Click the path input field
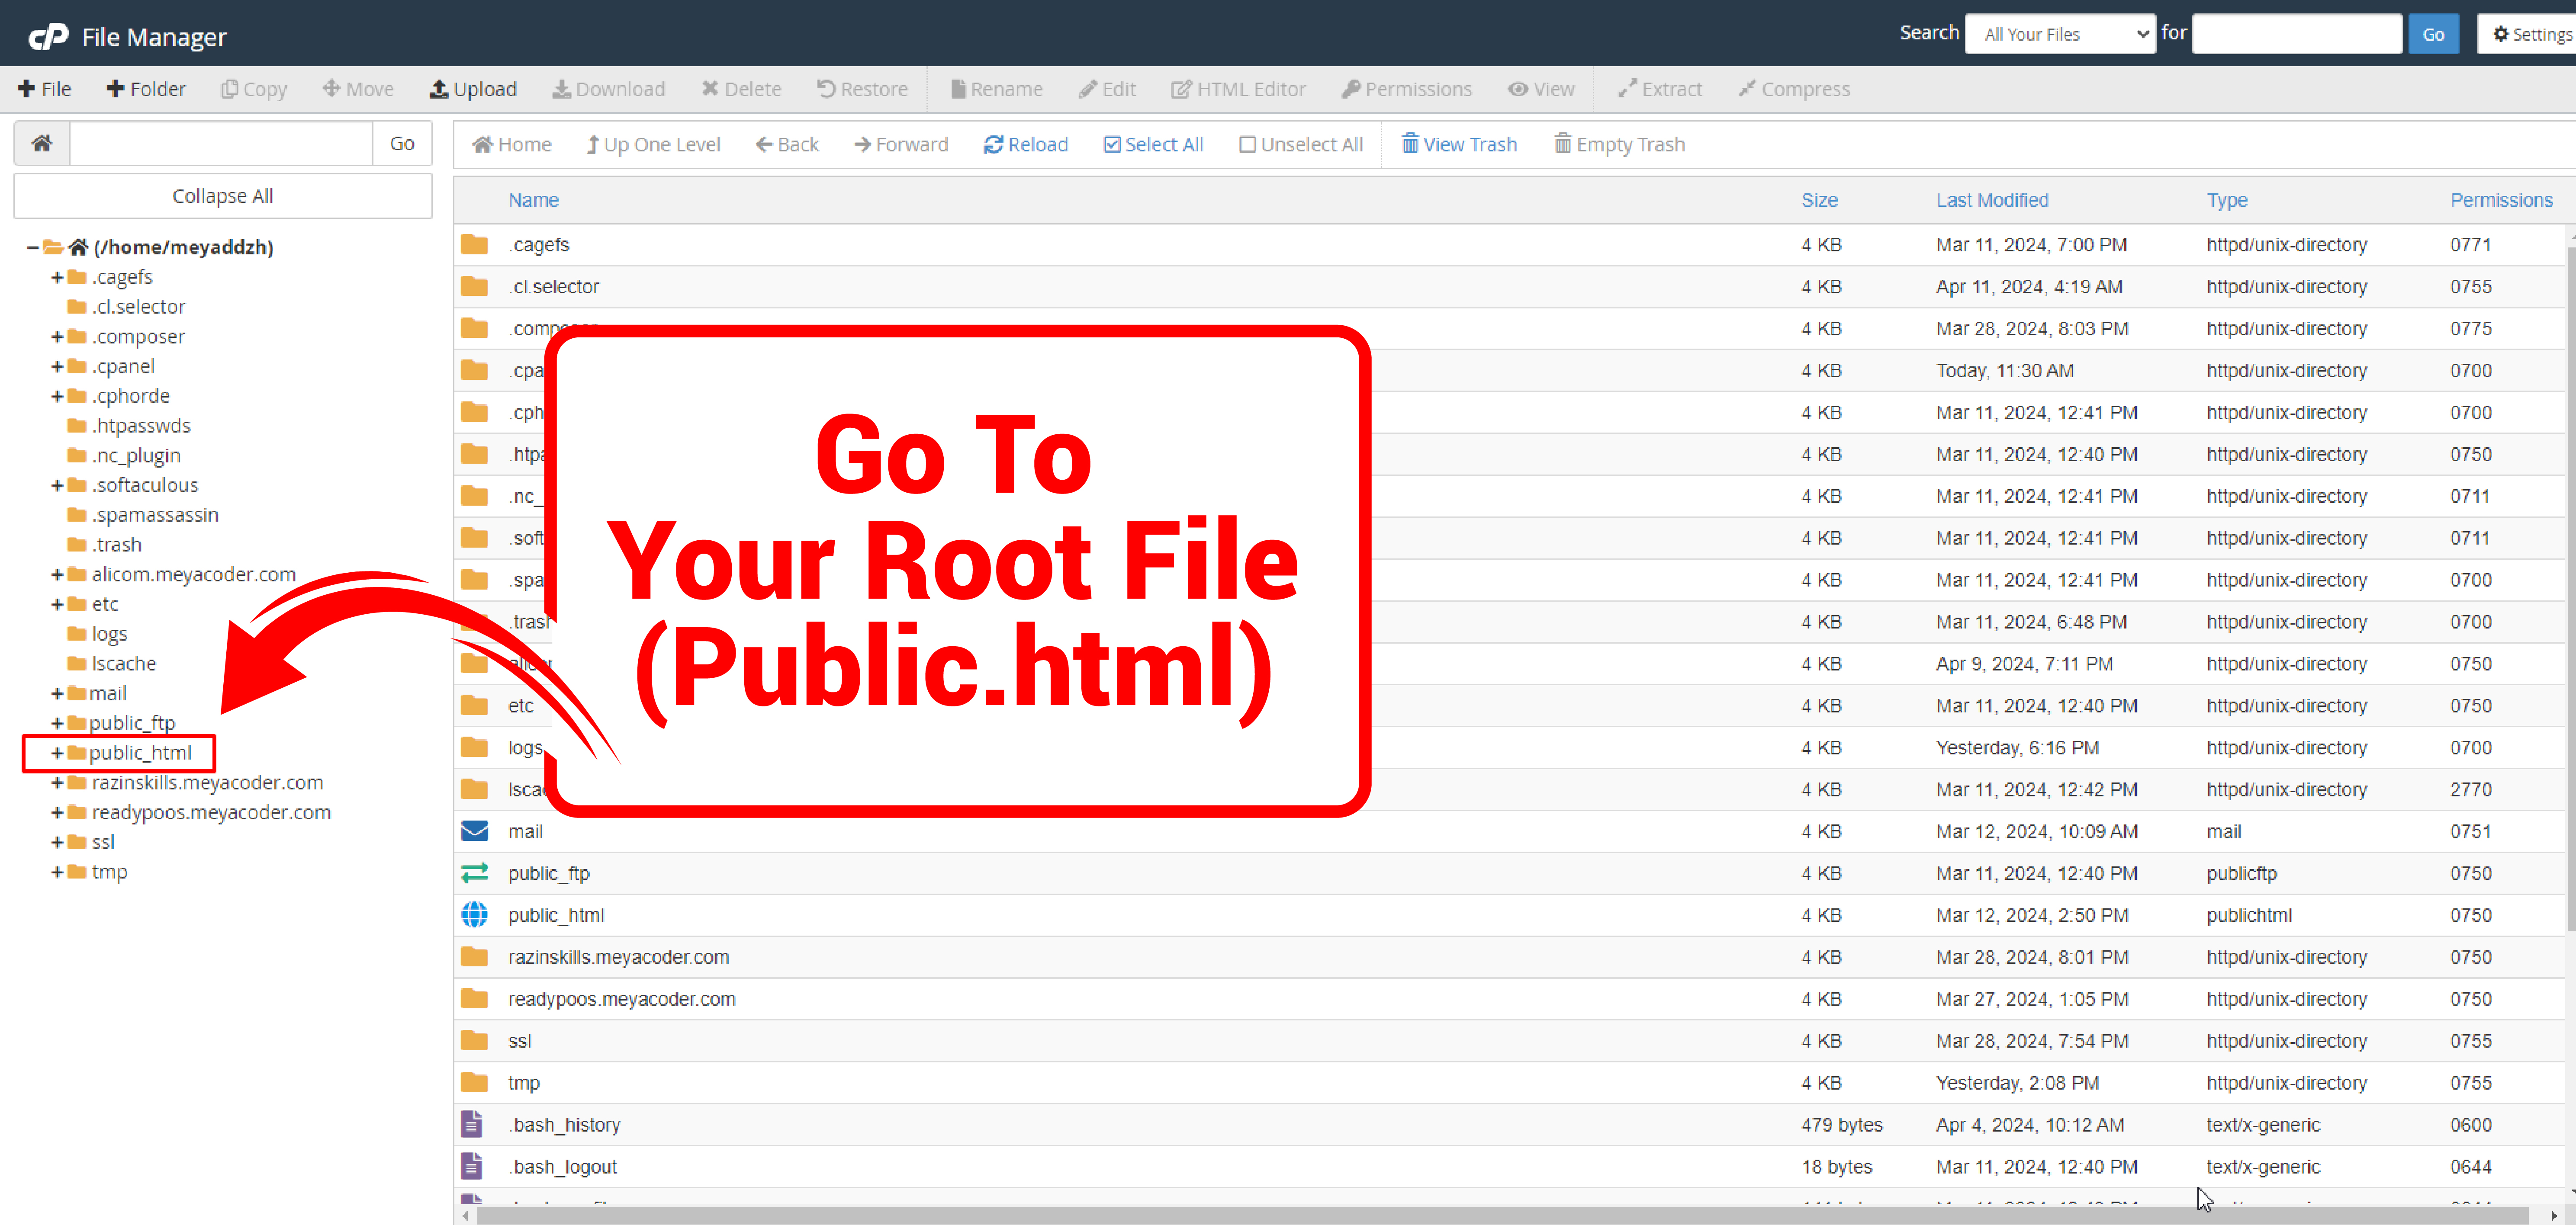This screenshot has width=2576, height=1225. click(x=221, y=143)
